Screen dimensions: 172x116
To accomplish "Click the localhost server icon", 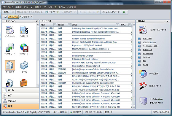I will coord(143,101).
